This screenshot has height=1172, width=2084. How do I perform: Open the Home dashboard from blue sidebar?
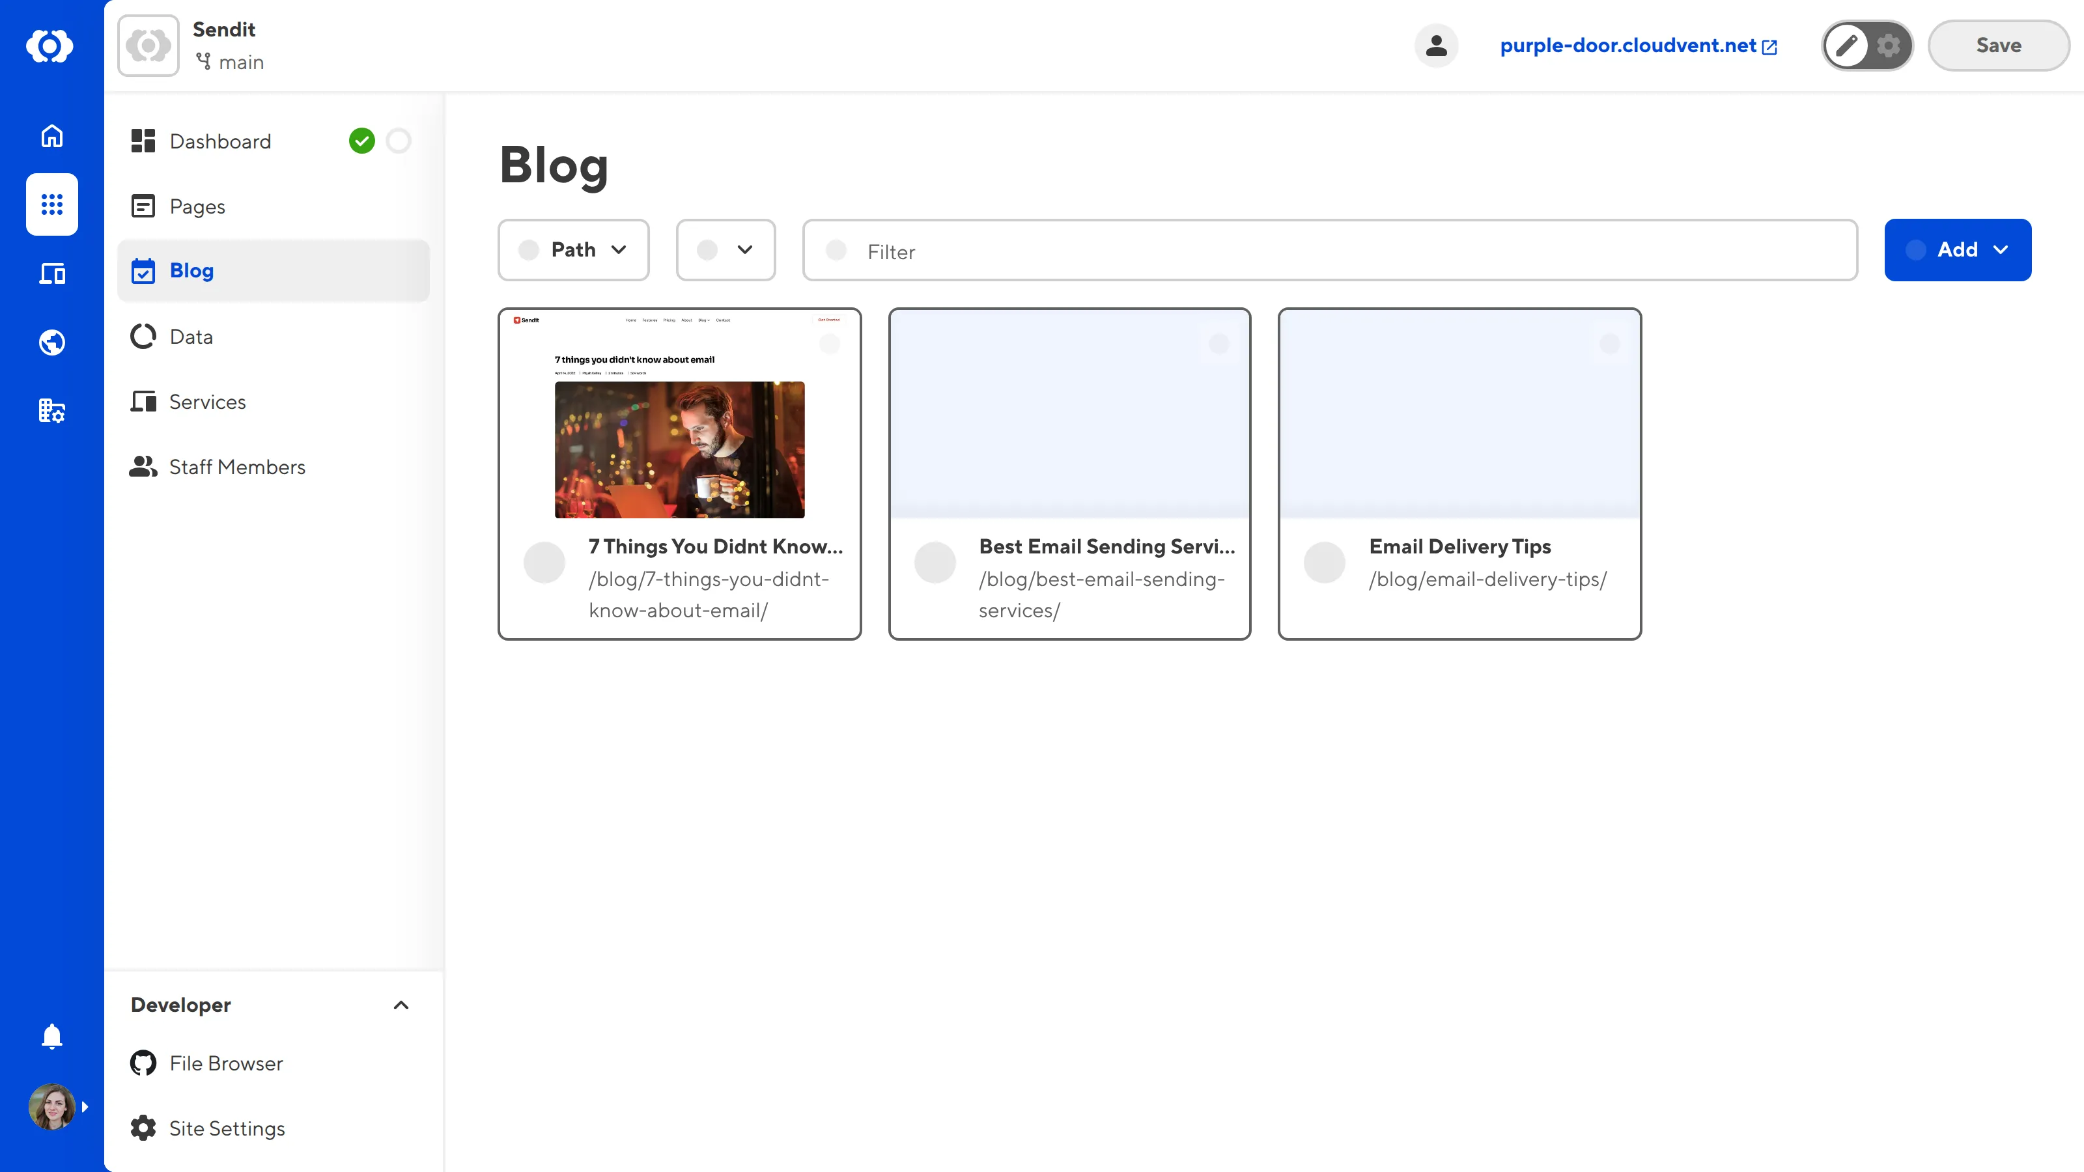(x=51, y=136)
